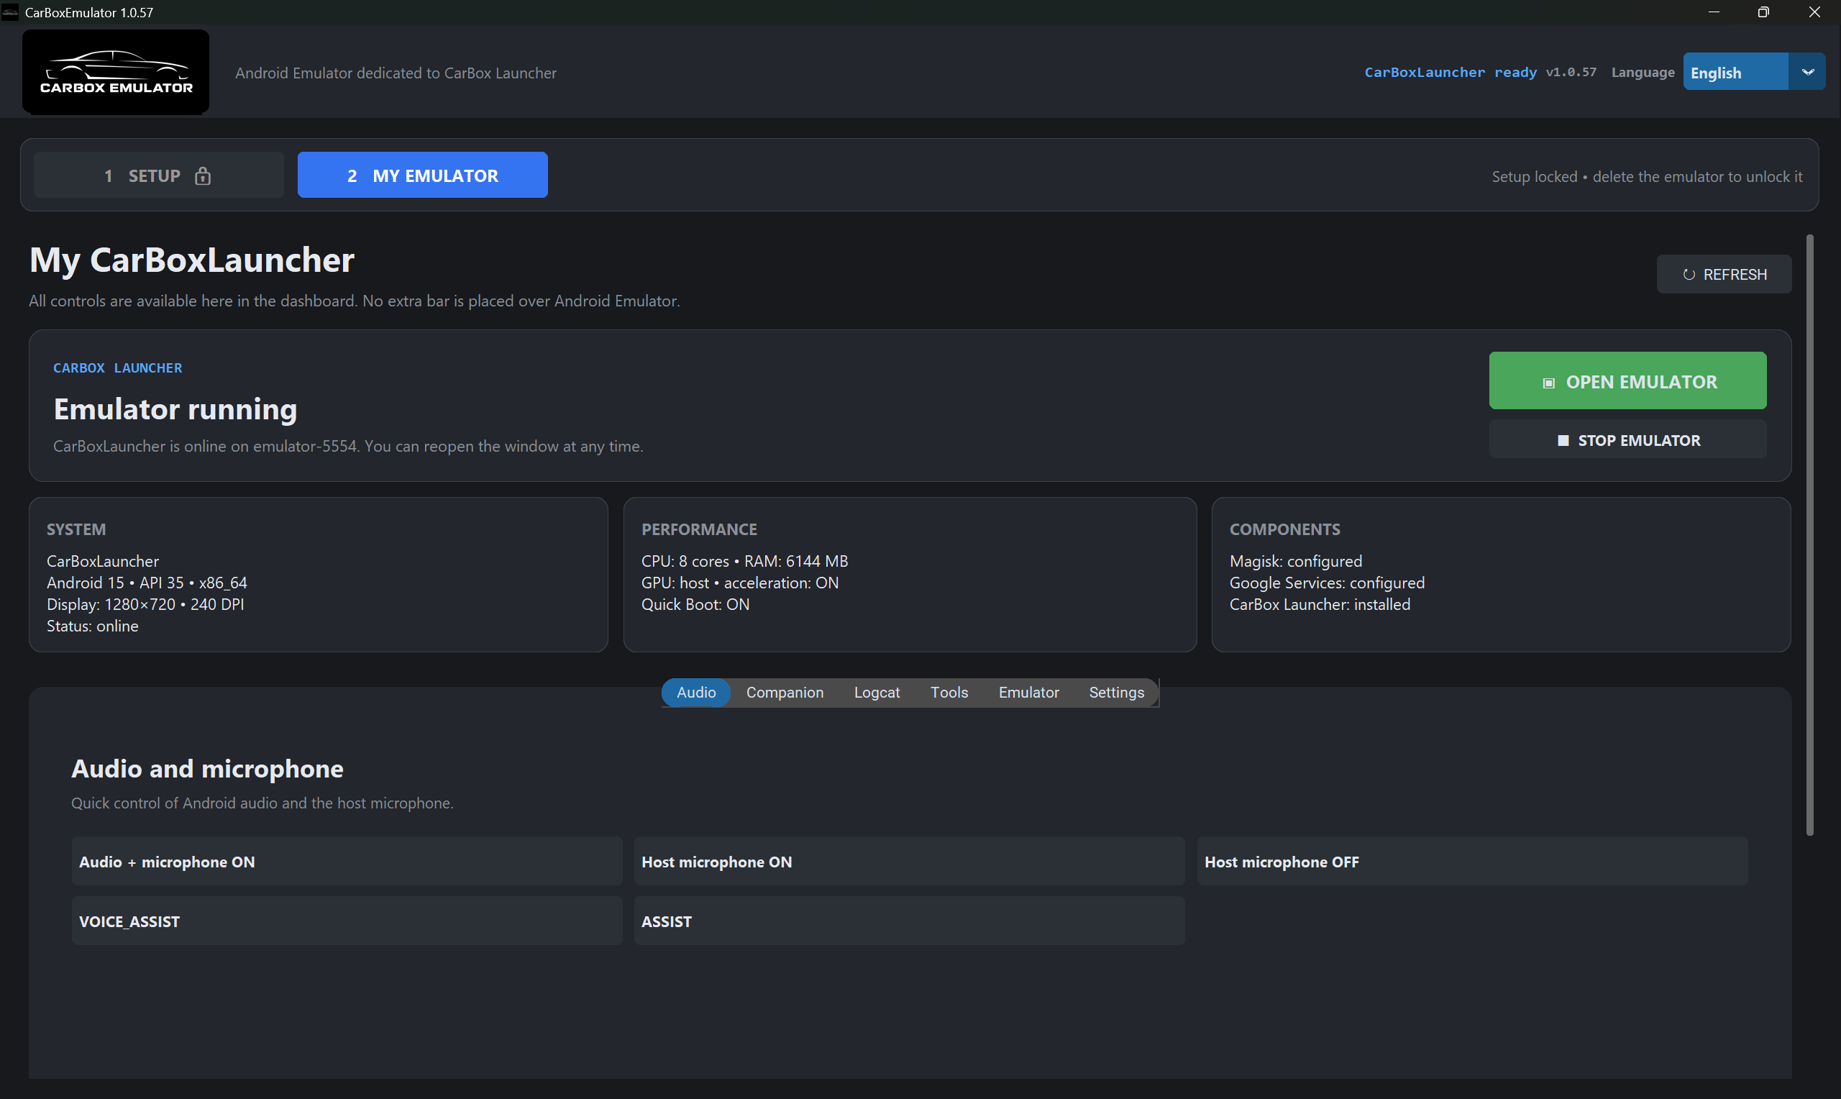Open the Companion tab
The width and height of the screenshot is (1841, 1099).
(785, 693)
